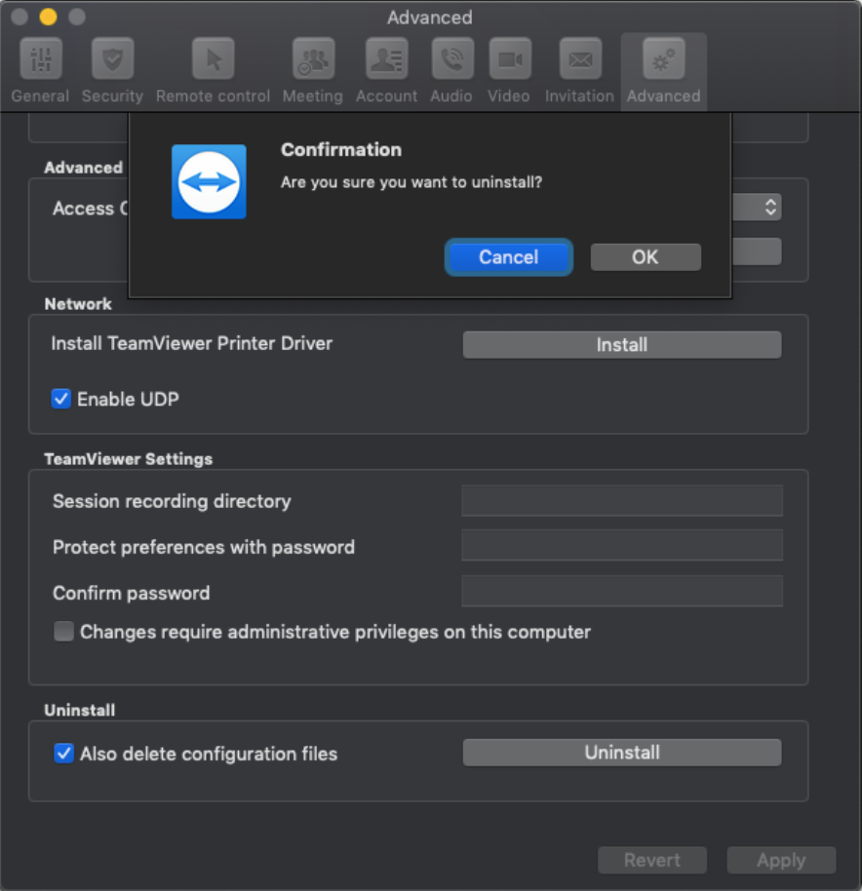Open the Security shield icon
The width and height of the screenshot is (862, 891).
pyautogui.click(x=112, y=59)
